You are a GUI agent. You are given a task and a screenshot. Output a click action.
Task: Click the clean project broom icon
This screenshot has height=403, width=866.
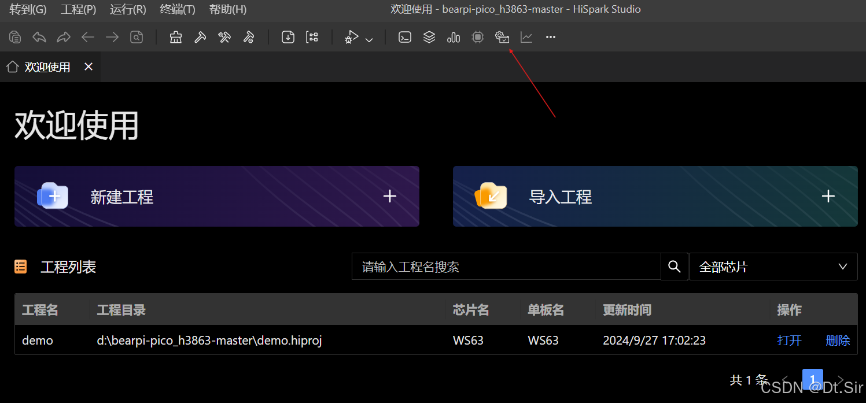coord(176,38)
